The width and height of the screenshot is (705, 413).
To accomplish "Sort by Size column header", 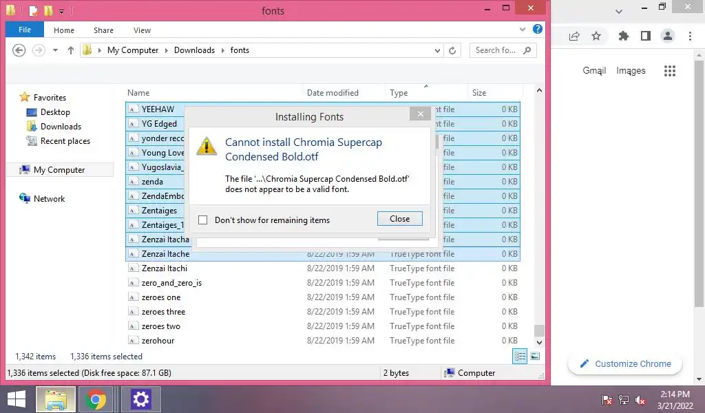I will click(479, 92).
